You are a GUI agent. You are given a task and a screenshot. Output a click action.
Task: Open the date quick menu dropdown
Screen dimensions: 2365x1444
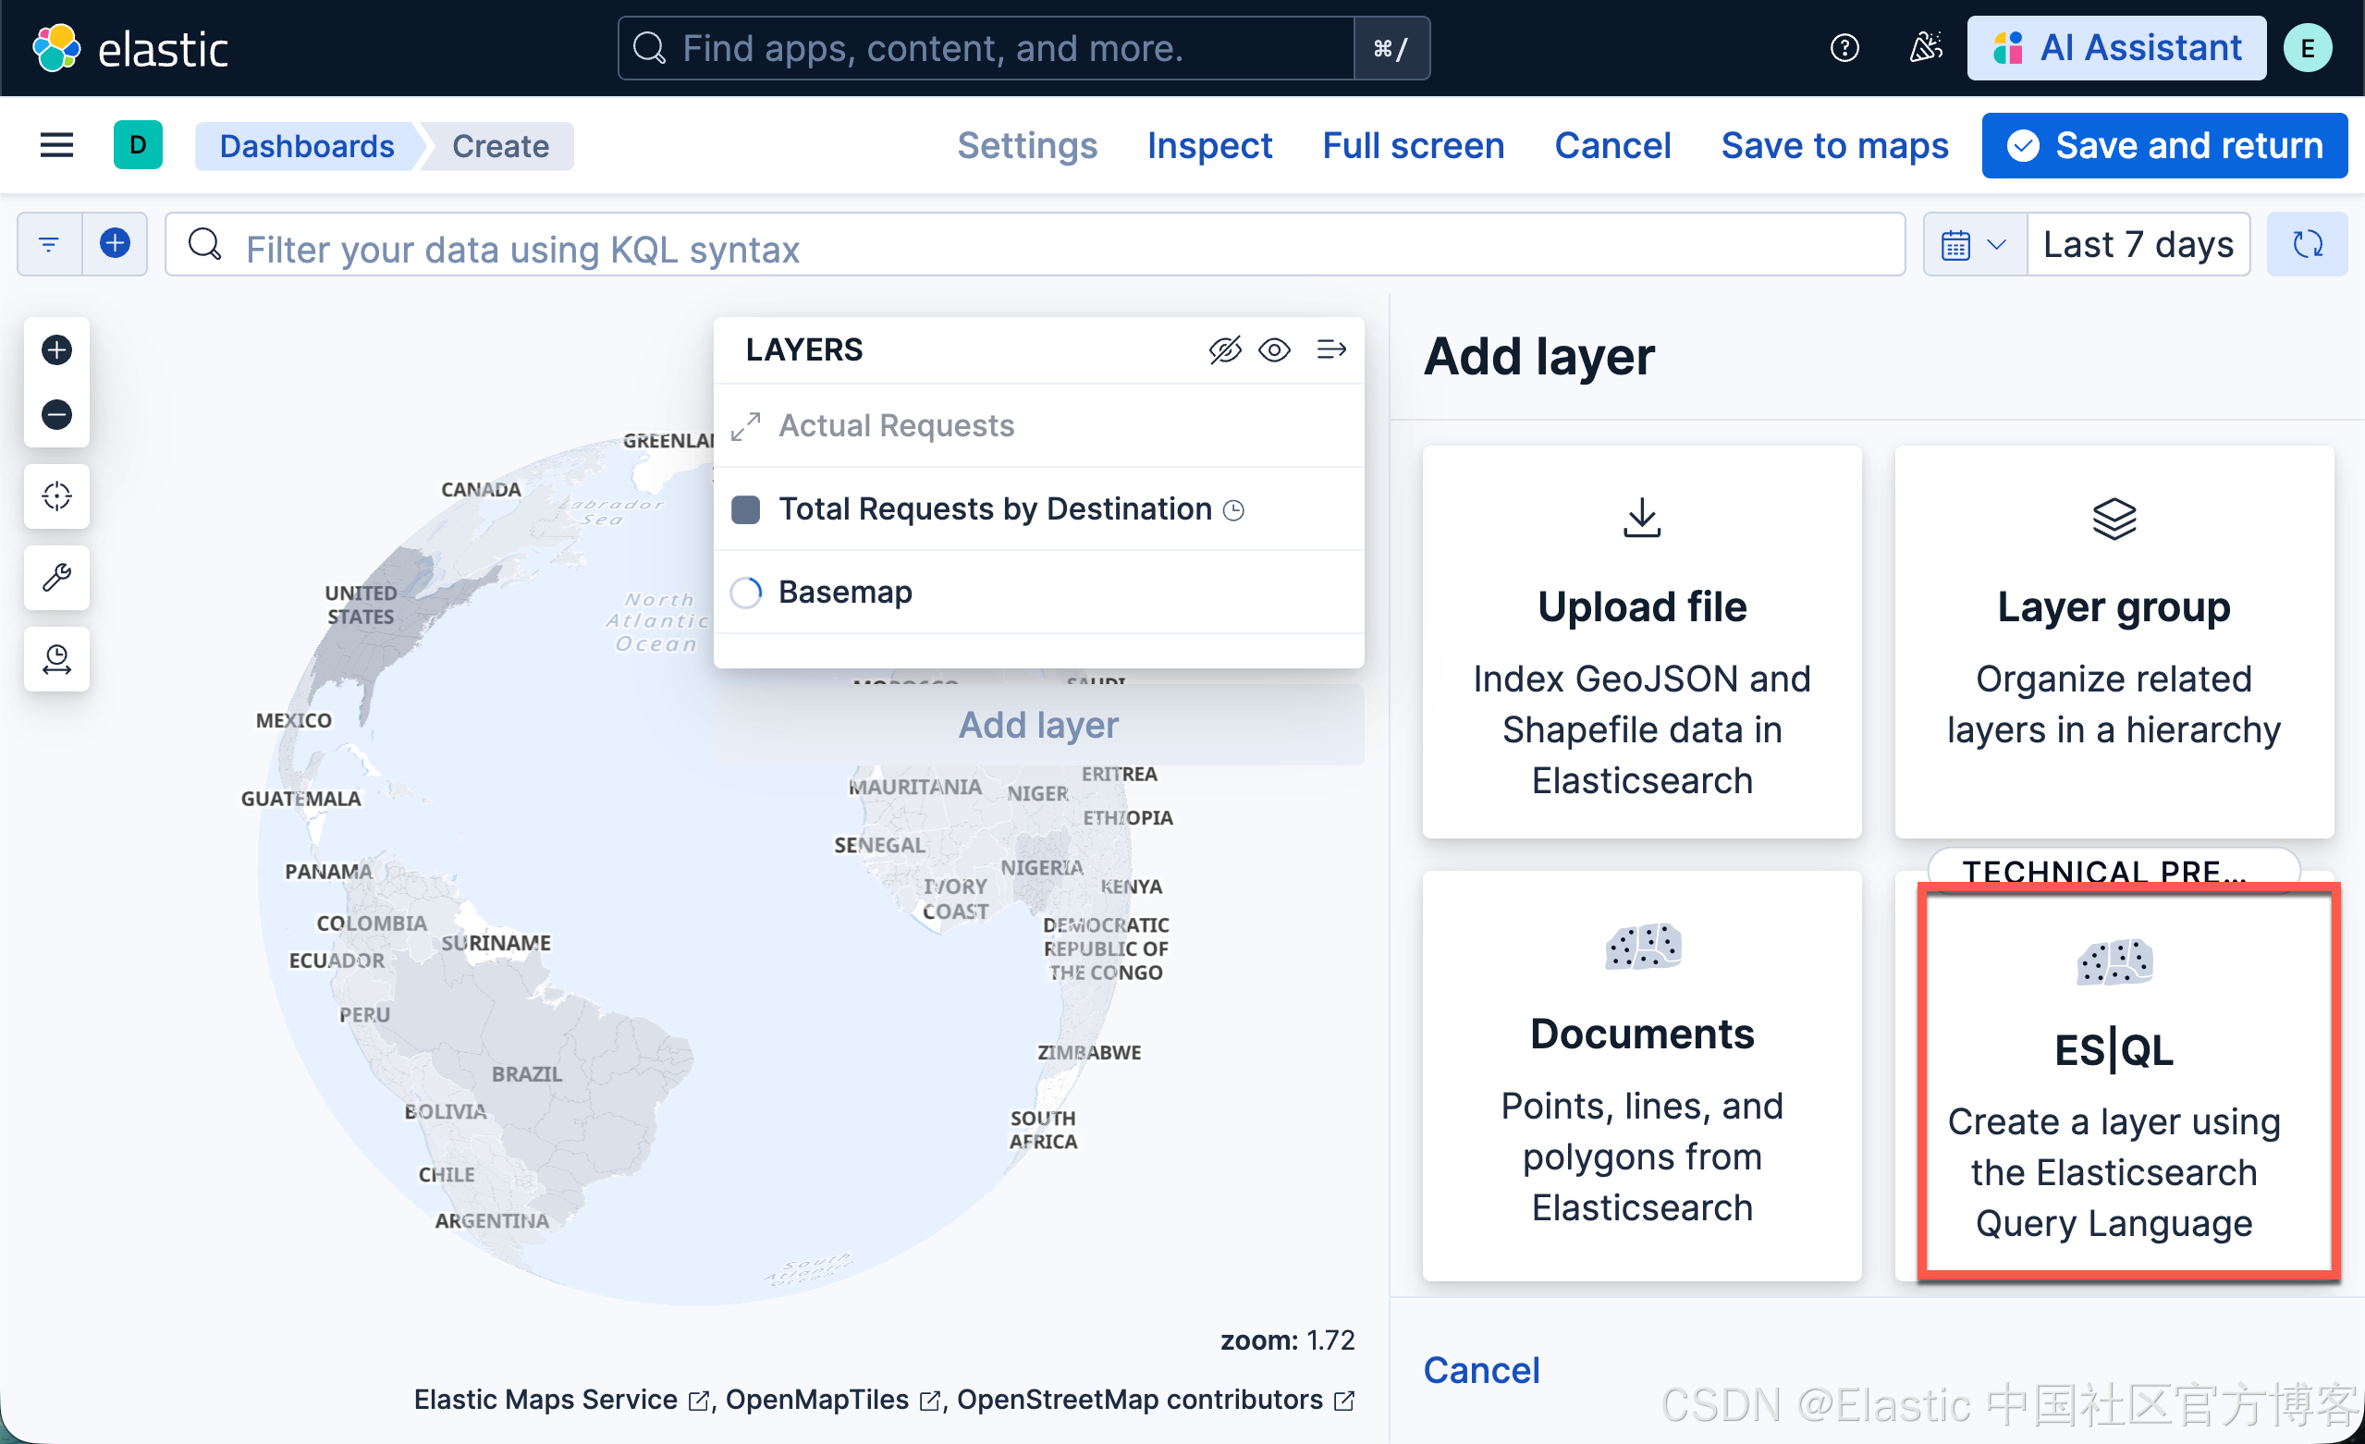(1973, 245)
